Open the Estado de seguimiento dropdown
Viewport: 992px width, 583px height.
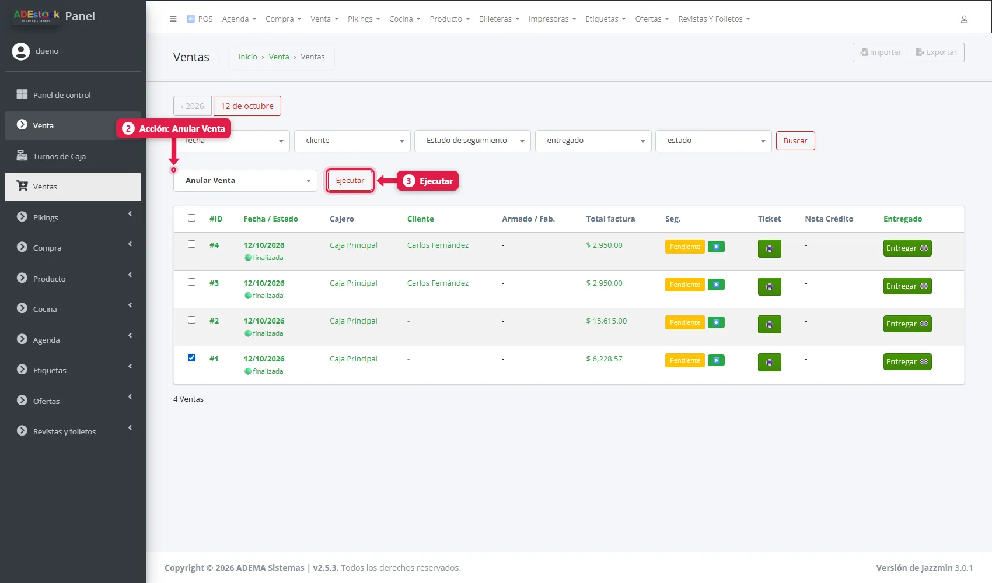coord(472,141)
